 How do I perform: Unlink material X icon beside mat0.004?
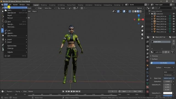pyautogui.click(x=168, y=52)
